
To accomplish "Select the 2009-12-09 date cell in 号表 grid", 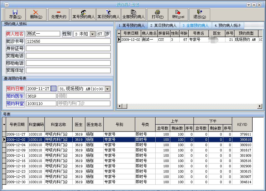I will click(x=17, y=150).
